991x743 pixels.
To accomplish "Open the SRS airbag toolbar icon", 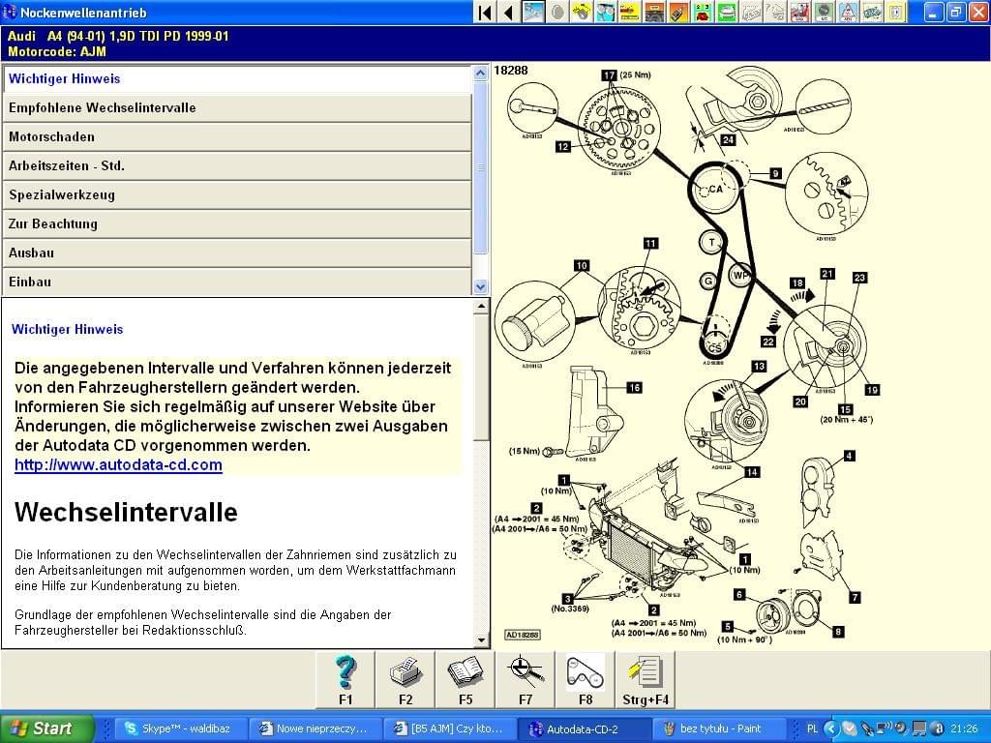I will [798, 13].
